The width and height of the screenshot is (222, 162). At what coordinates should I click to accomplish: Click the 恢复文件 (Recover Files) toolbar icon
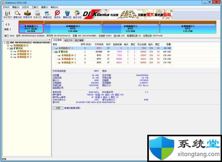point(27,13)
